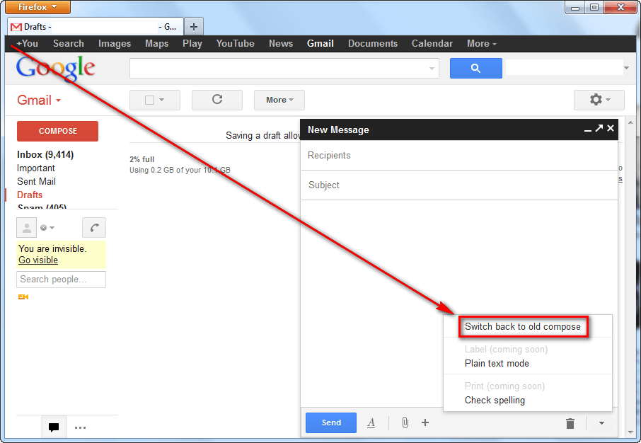This screenshot has width=641, height=443.
Task: Open Calendar from Google bar
Action: [x=432, y=43]
